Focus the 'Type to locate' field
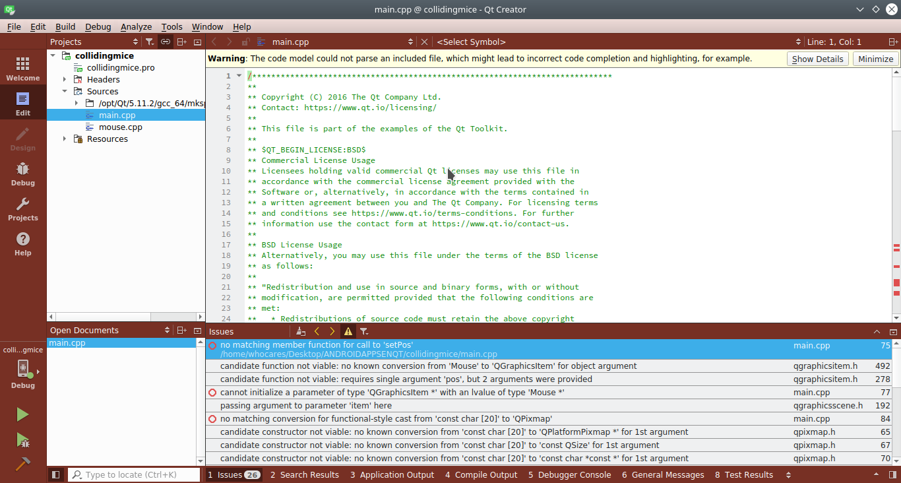The width and height of the screenshot is (901, 483). 135,474
